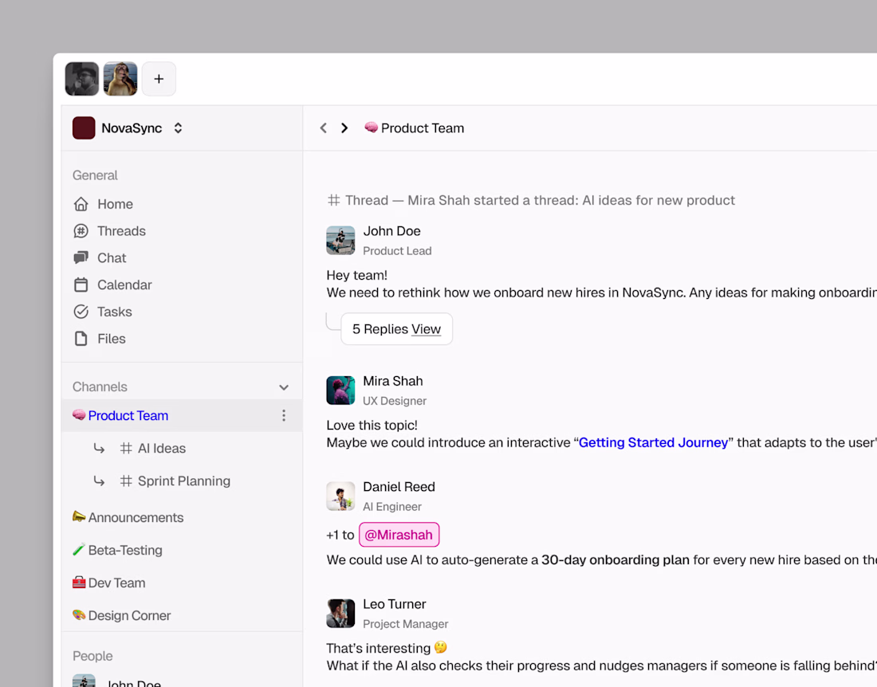This screenshot has width=877, height=687.
Task: Open the NovaSync workspace switcher arrows
Action: tap(178, 128)
